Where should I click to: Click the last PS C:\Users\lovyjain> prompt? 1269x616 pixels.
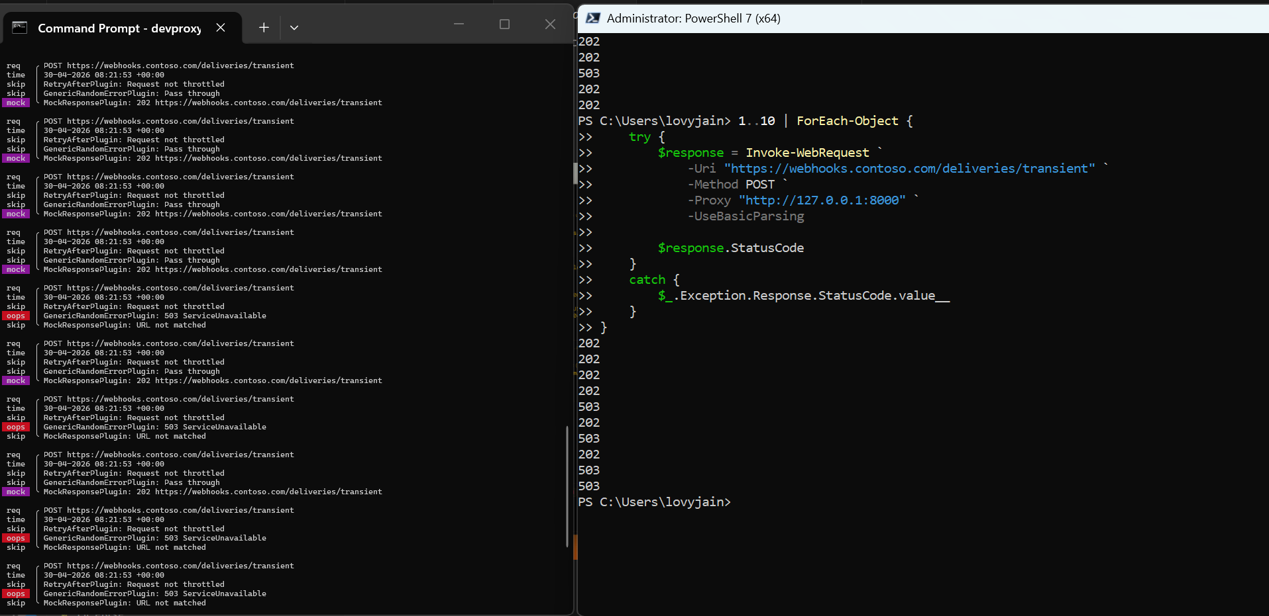[654, 502]
